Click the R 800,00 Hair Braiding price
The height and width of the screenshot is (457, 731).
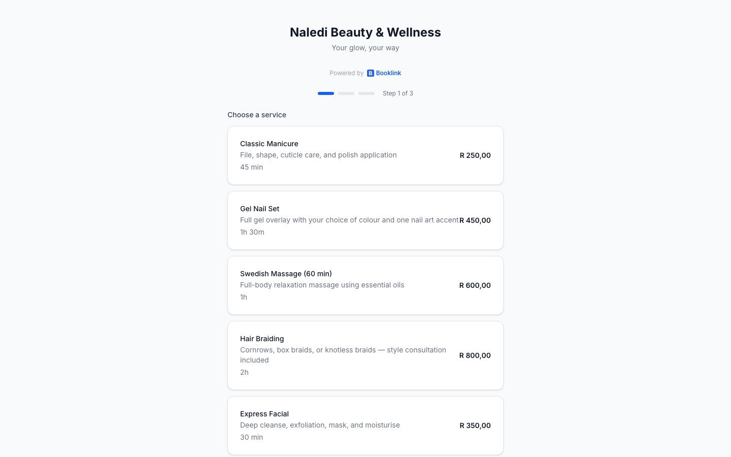click(475, 355)
